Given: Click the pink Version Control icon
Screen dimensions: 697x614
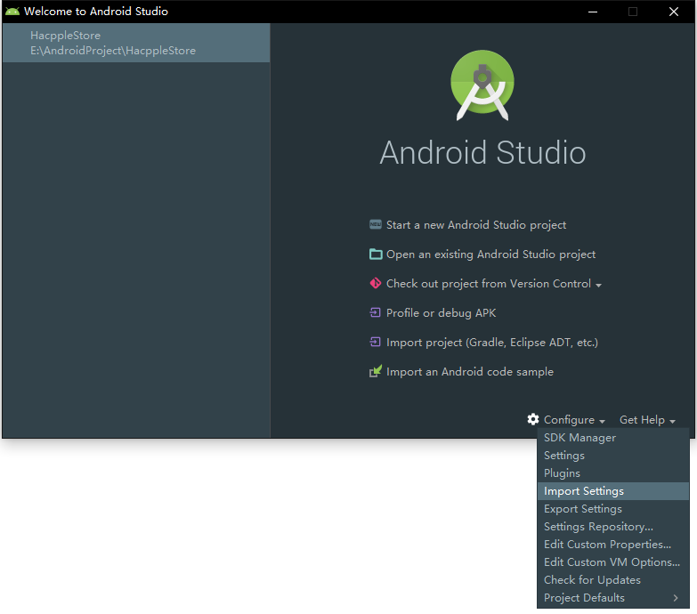Looking at the screenshot, I should [375, 284].
